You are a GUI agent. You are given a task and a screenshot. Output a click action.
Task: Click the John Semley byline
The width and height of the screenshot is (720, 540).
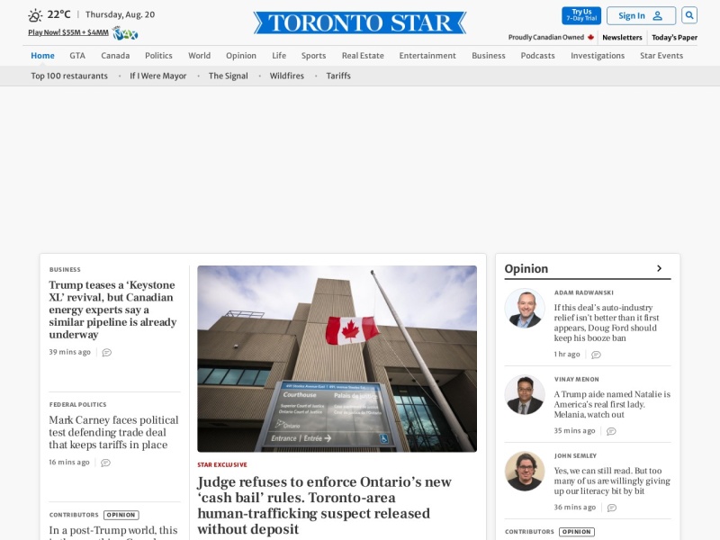[x=575, y=456]
